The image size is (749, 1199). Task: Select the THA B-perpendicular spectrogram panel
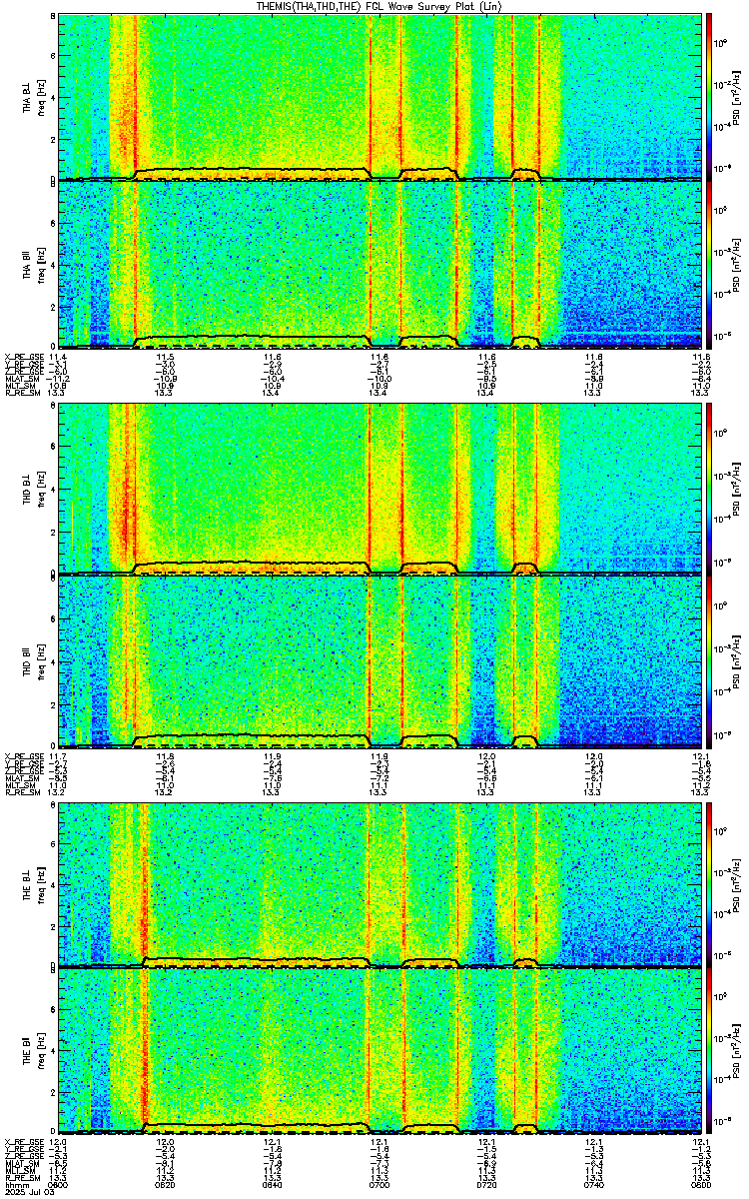380,96
